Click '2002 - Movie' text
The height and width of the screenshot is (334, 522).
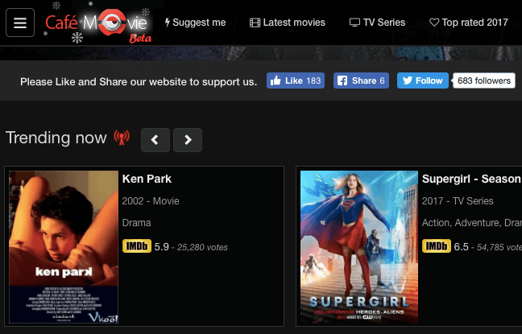coord(151,201)
